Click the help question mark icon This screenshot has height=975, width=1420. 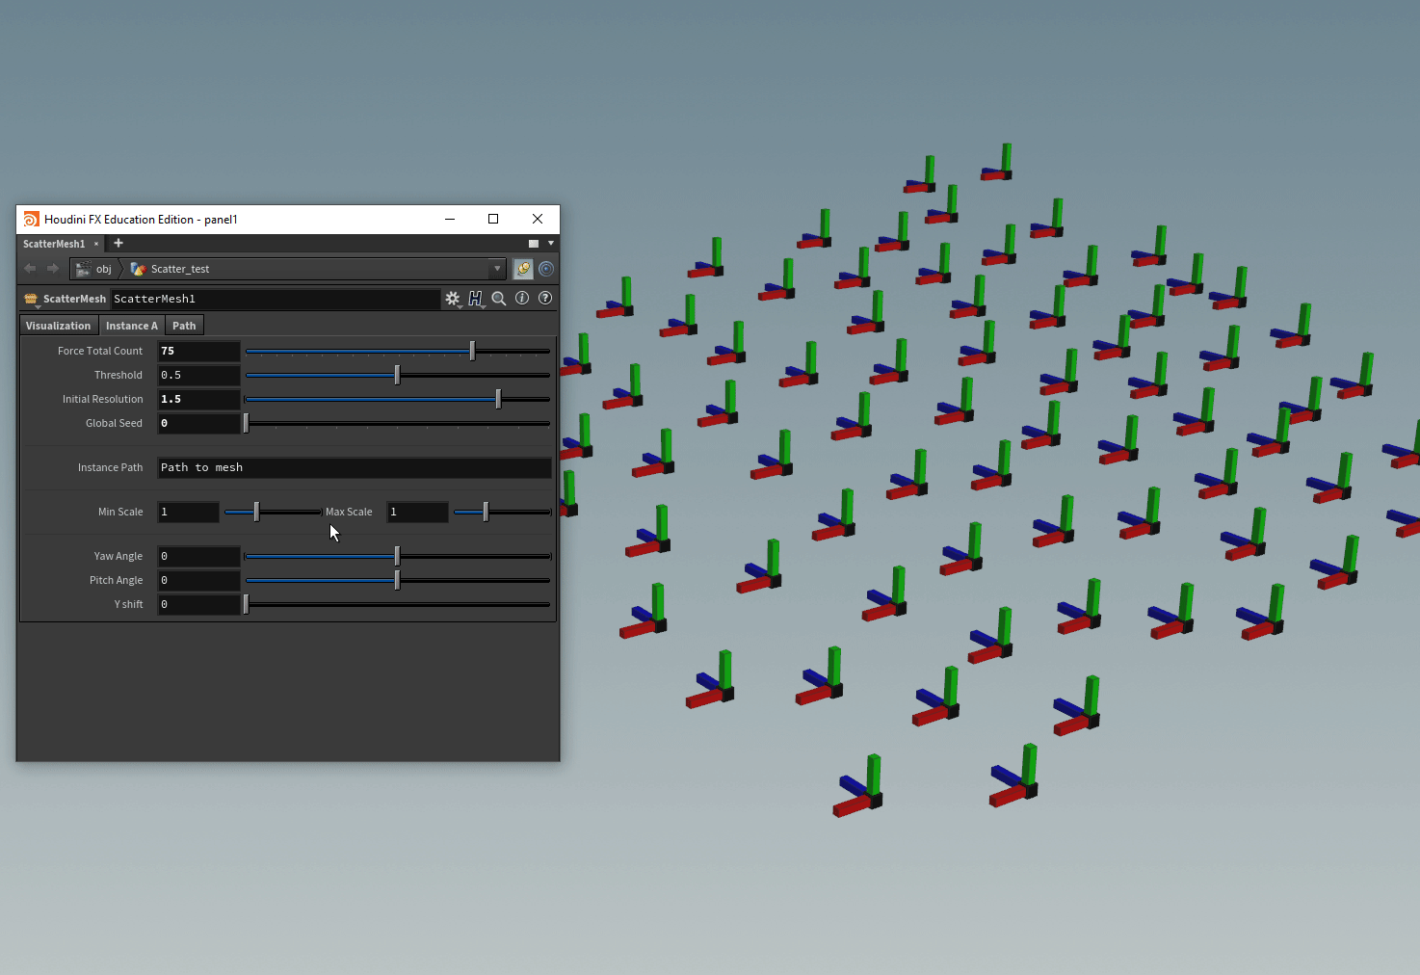(x=545, y=298)
